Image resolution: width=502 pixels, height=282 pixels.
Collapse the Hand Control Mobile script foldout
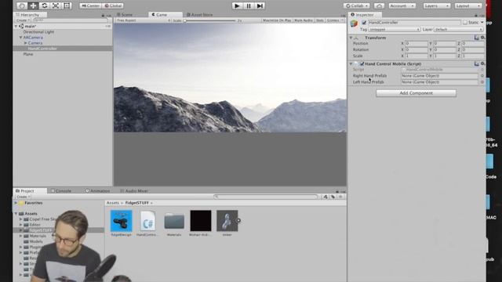tap(351, 63)
